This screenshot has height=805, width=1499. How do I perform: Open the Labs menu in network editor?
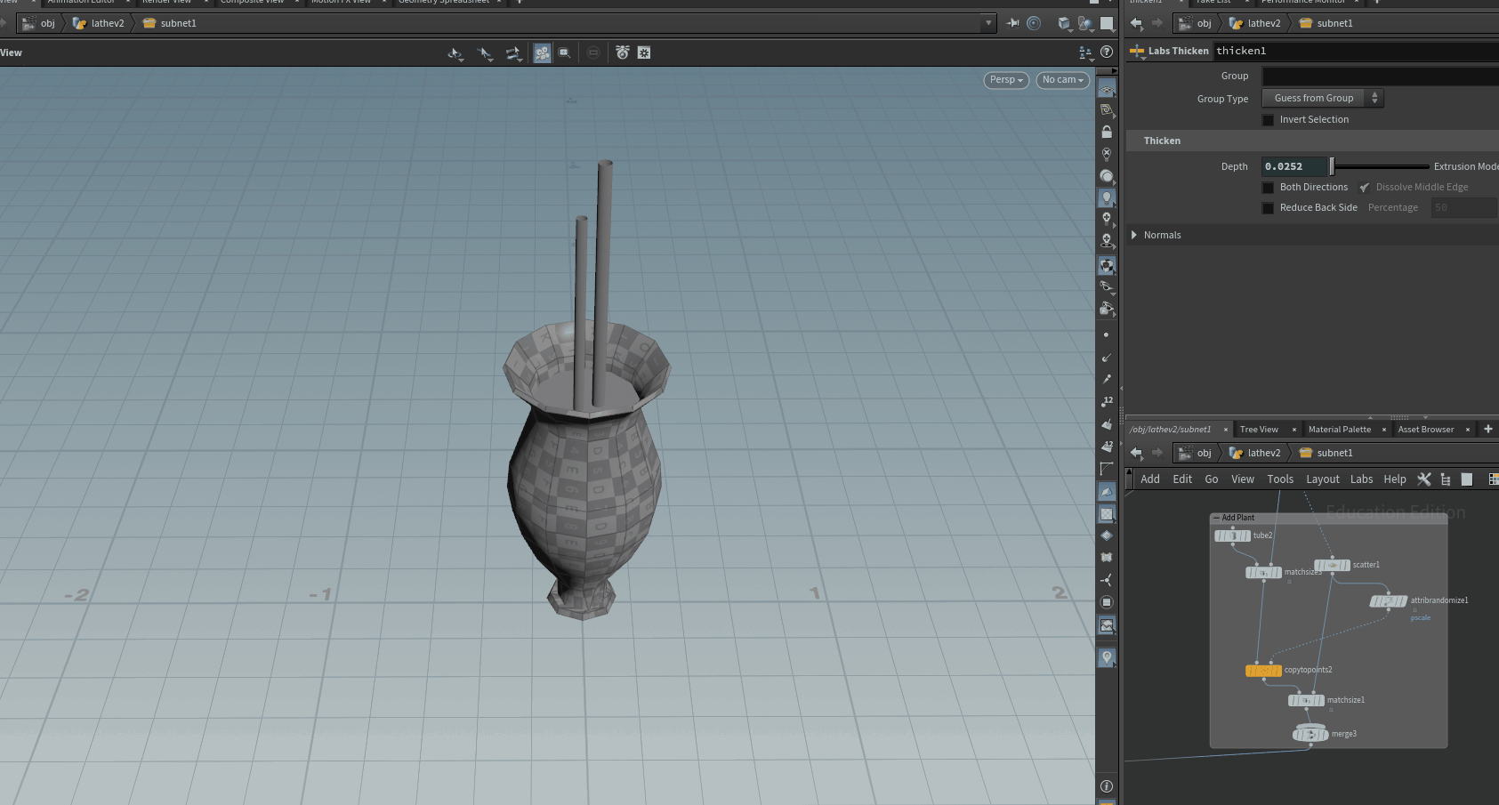(1362, 479)
